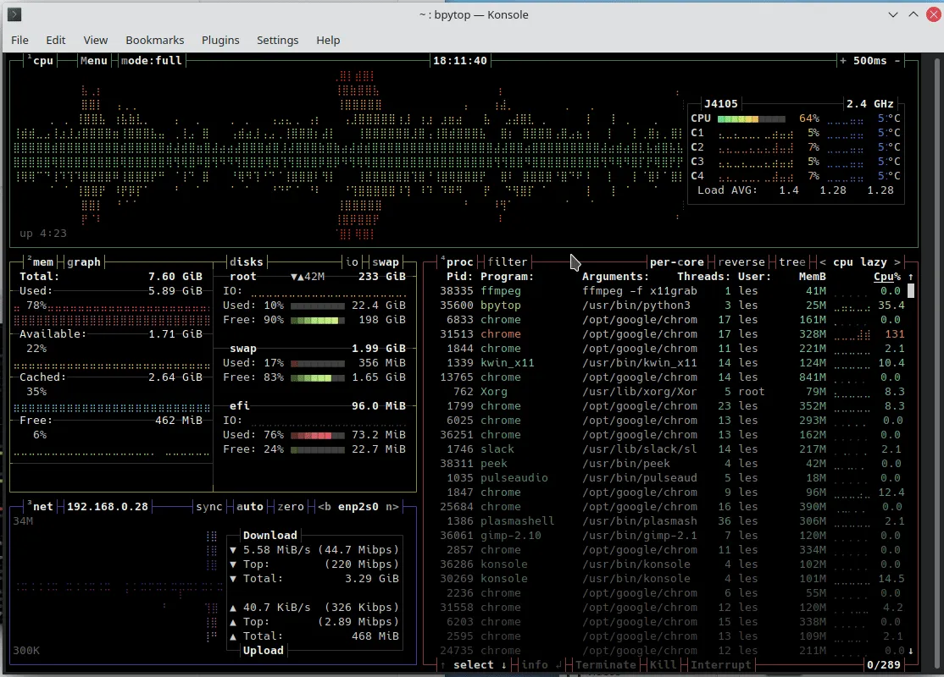Click the CPU usage meter bar
Viewport: 944px width, 677px height.
tap(752, 118)
